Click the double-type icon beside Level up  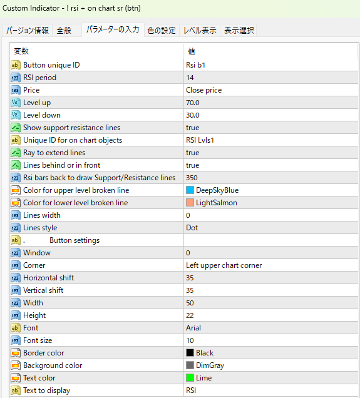coord(15,103)
